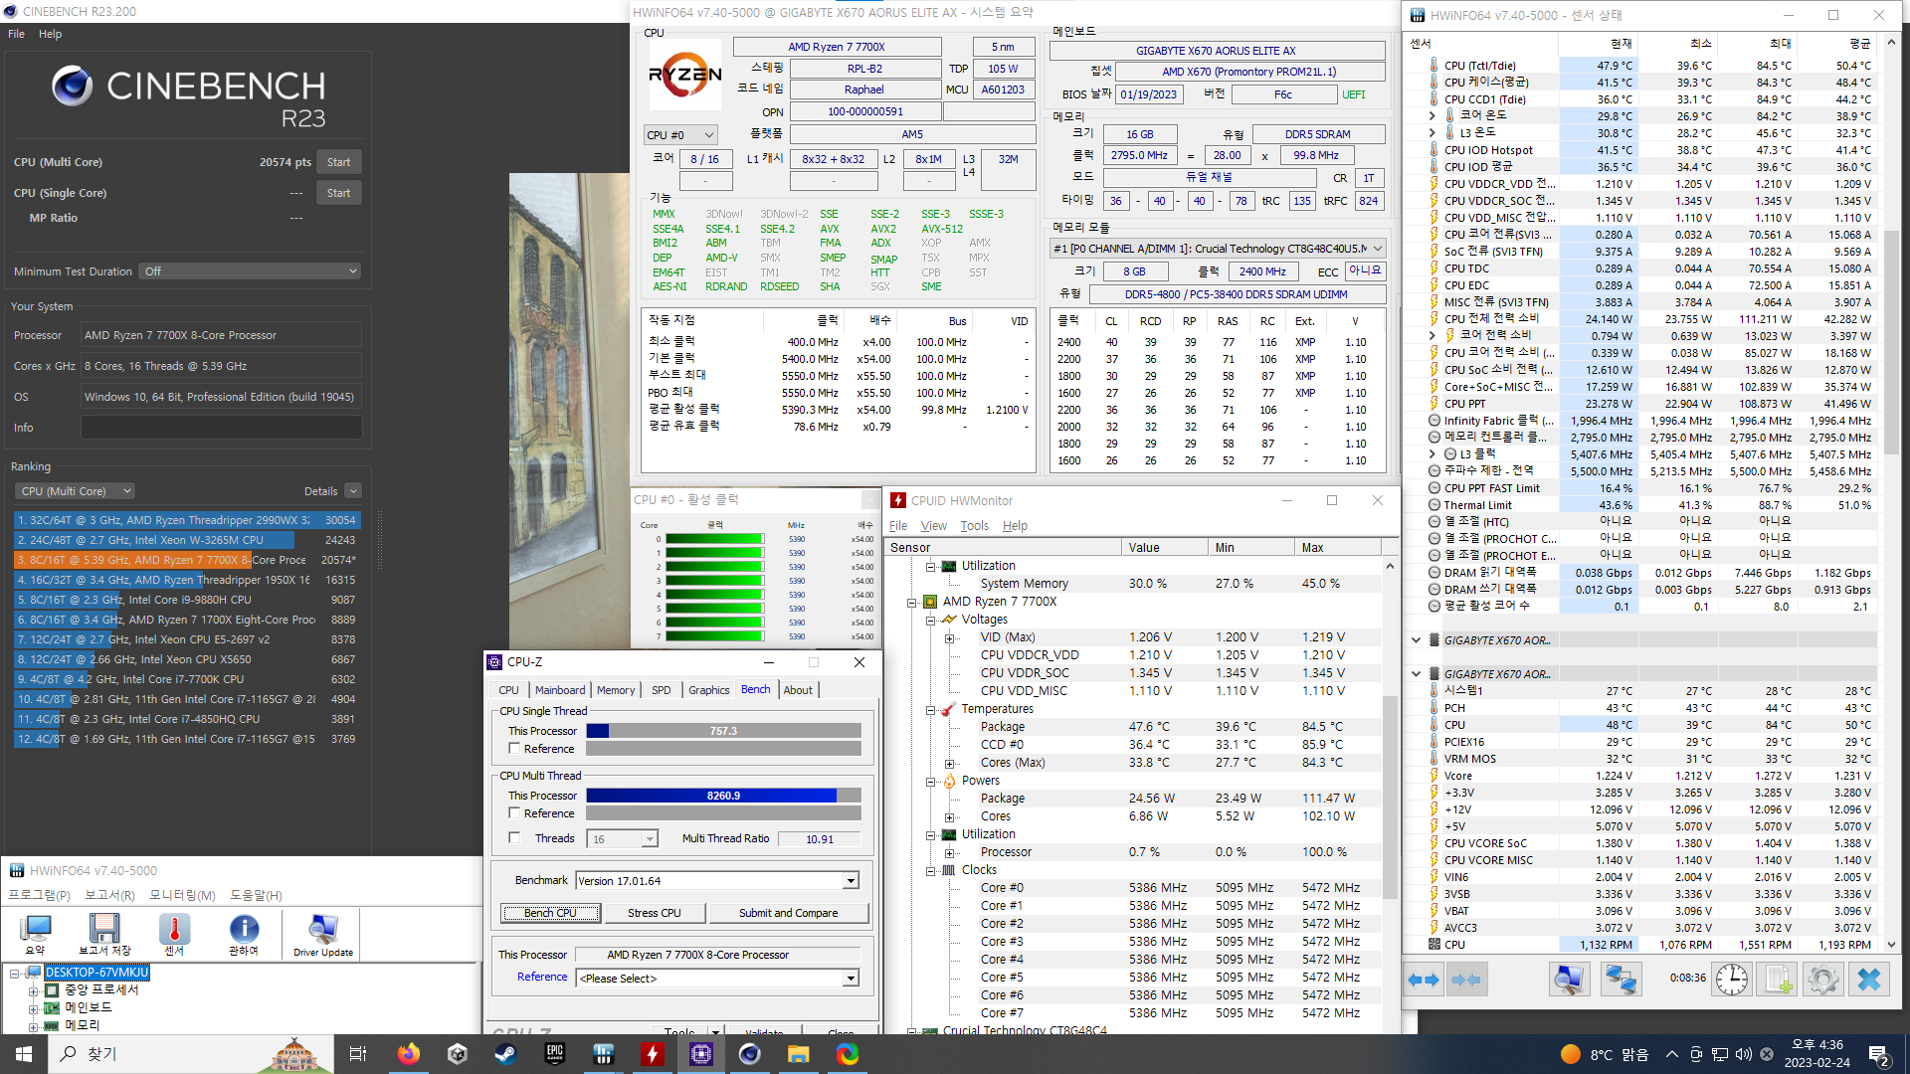Click the logging sheet with green plus icon
The height and width of the screenshot is (1074, 1910).
[x=1778, y=980]
